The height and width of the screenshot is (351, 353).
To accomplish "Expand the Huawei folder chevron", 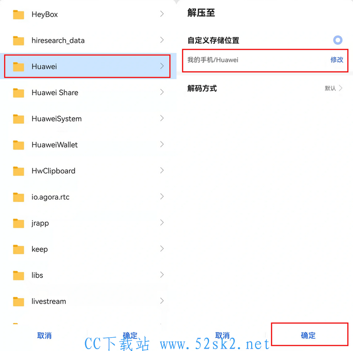I will (x=162, y=66).
